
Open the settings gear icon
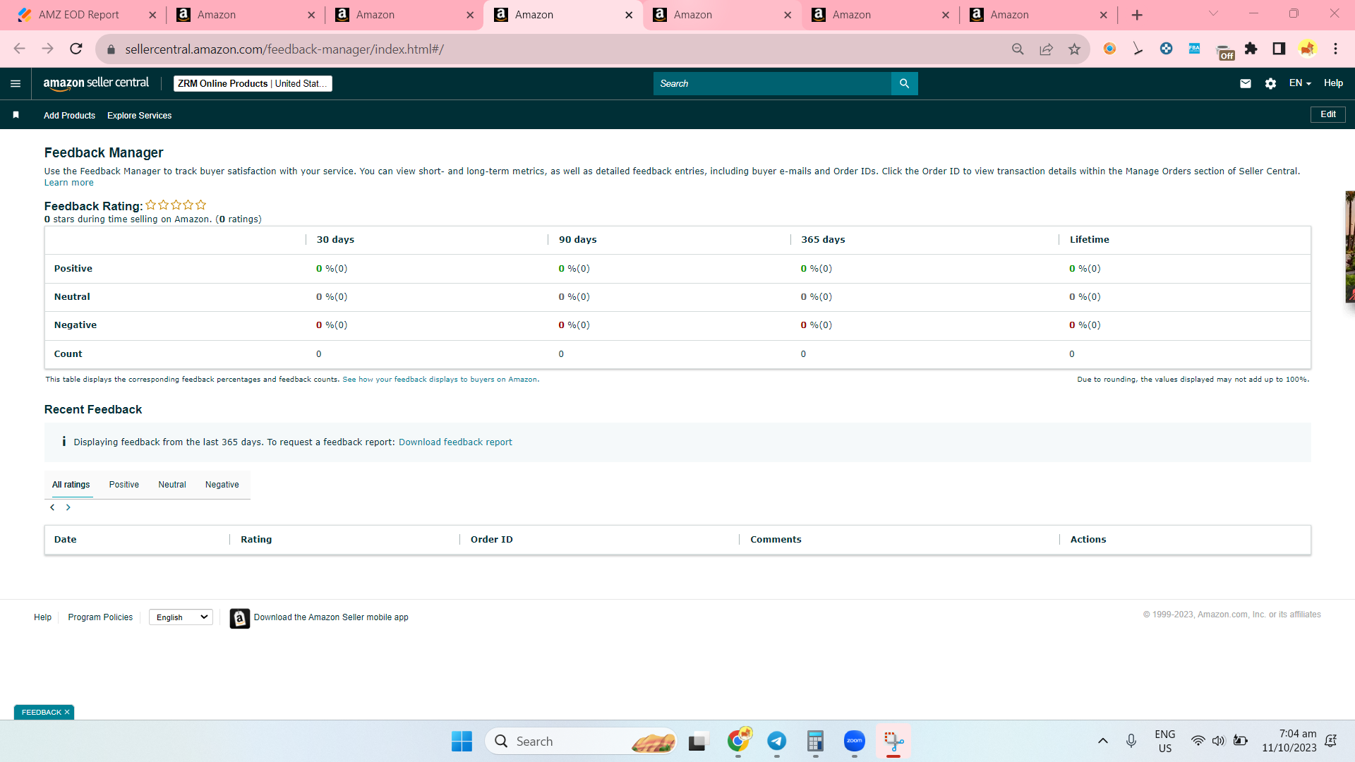(1270, 83)
